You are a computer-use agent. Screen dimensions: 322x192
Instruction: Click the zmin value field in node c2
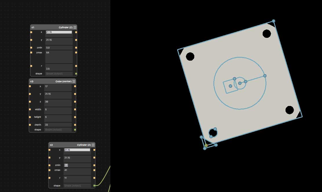pyautogui.click(x=77, y=165)
